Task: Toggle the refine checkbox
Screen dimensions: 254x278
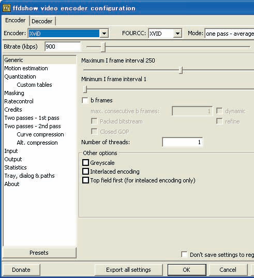Action: [219, 121]
